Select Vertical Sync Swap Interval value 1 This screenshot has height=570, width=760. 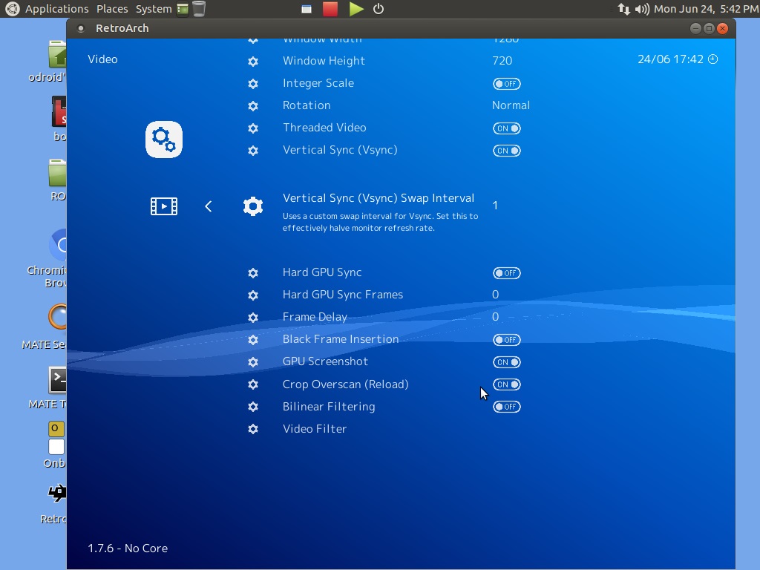pos(495,206)
